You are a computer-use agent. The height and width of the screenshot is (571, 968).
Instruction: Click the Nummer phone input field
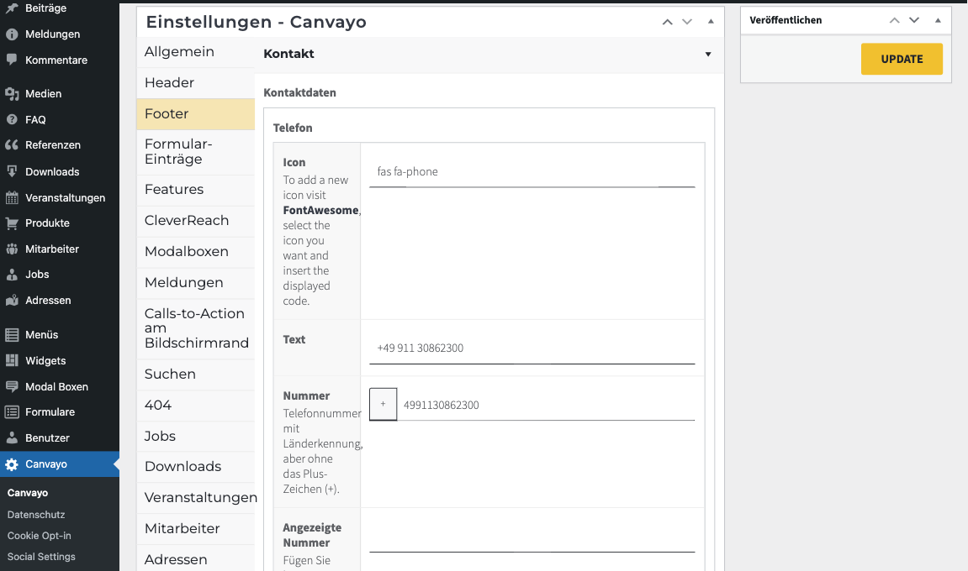(547, 406)
